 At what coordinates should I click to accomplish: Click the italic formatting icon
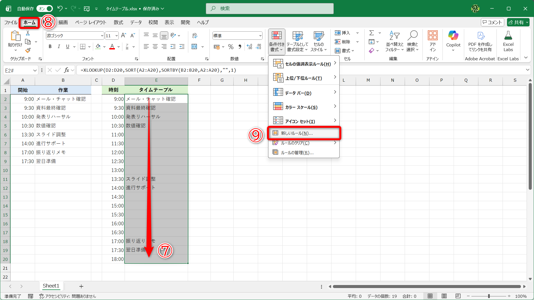59,47
